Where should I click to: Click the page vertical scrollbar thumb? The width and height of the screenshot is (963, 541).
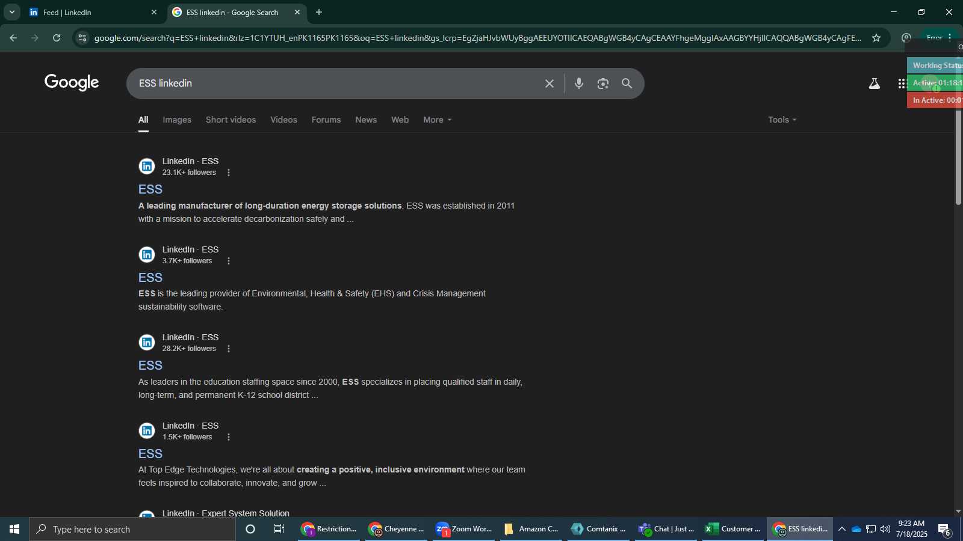(958, 157)
